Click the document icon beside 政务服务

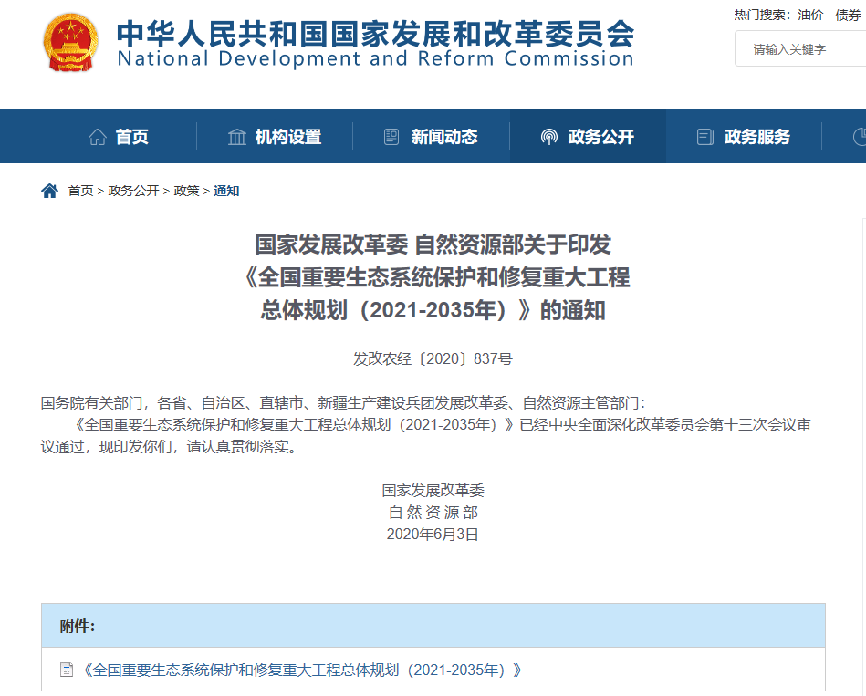tap(704, 137)
